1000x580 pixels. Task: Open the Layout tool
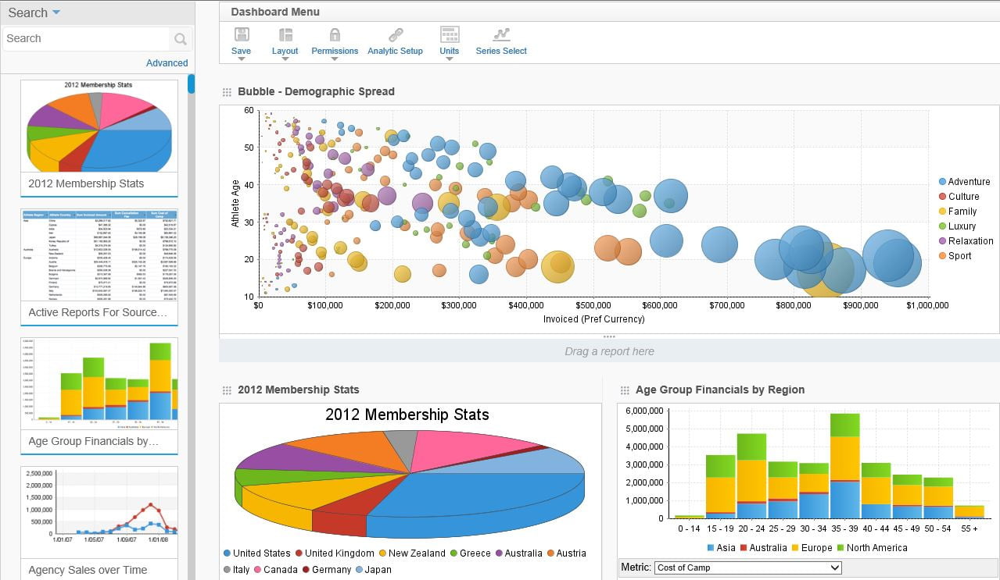pos(285,35)
